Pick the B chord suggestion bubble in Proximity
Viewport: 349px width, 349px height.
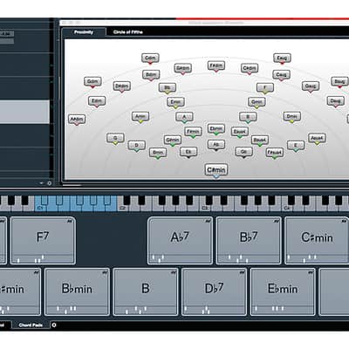pyautogui.click(x=248, y=117)
